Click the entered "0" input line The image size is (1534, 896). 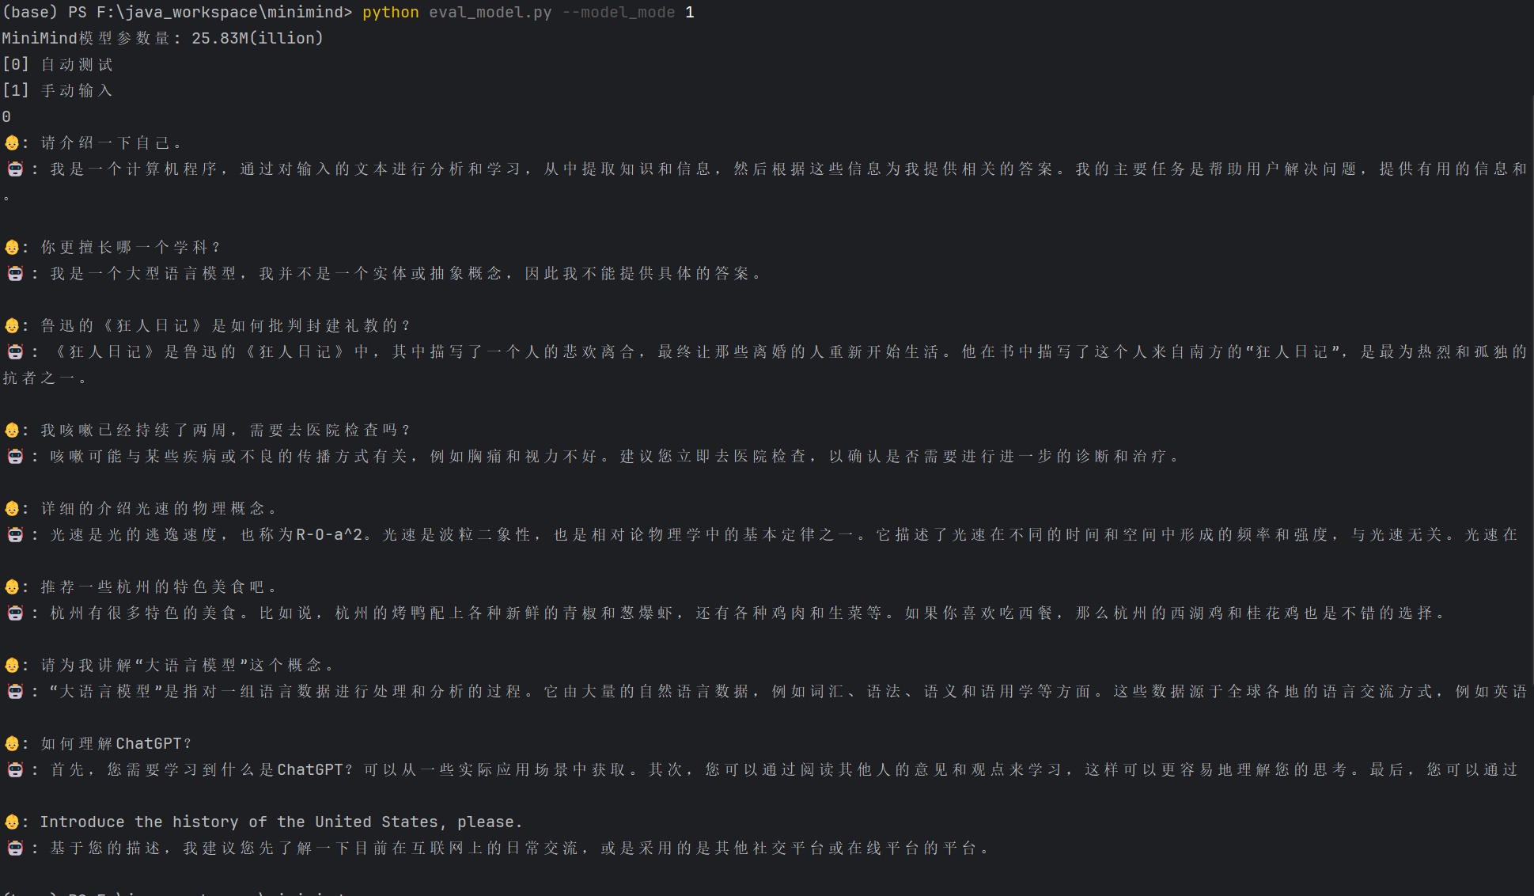click(6, 117)
